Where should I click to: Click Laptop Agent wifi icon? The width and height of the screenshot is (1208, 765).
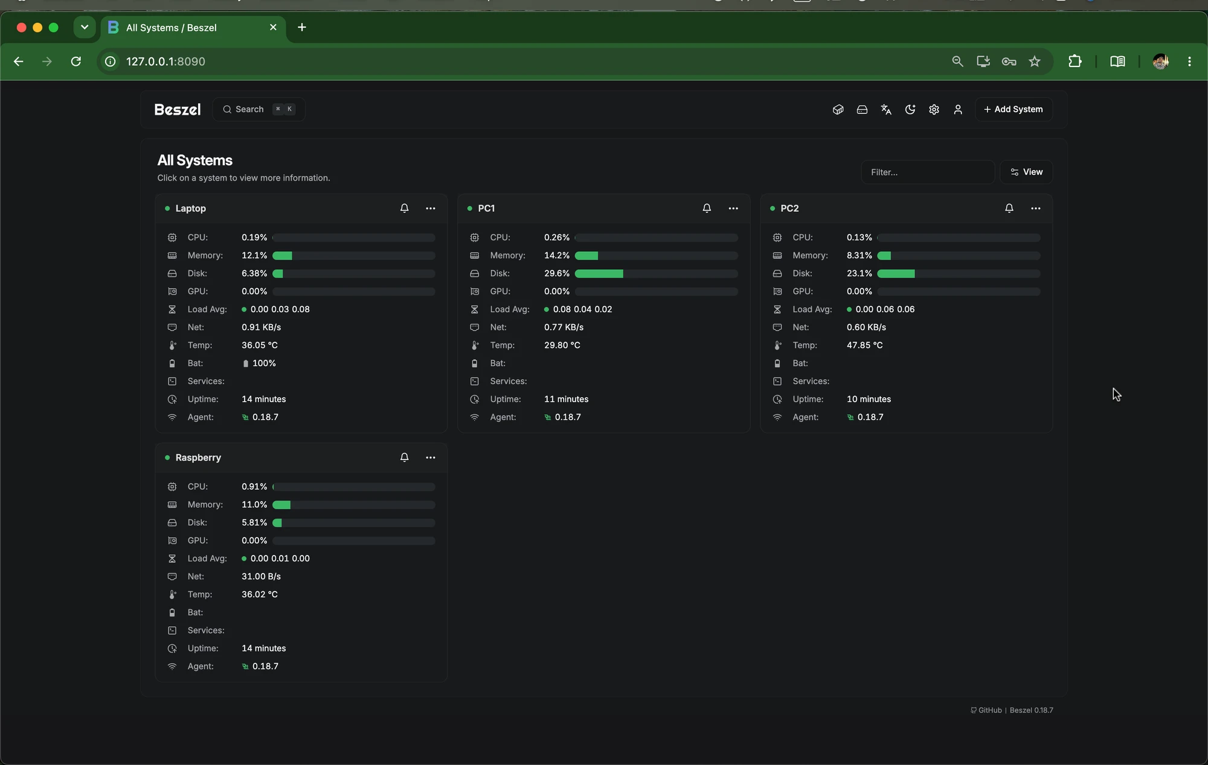(172, 417)
